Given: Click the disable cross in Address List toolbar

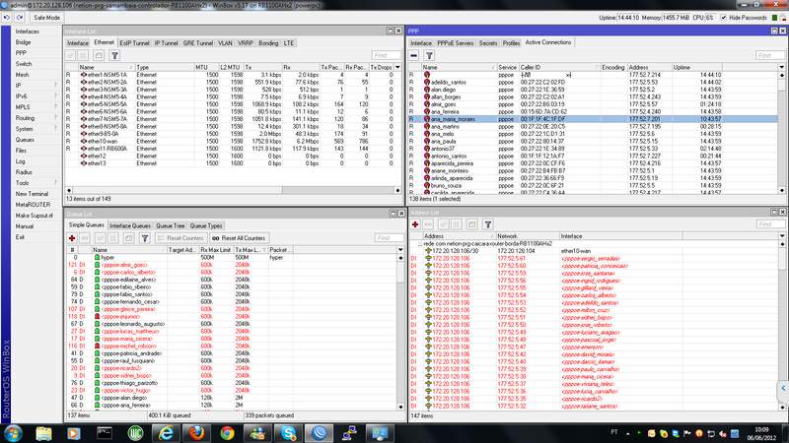Looking at the screenshot, I should click(x=457, y=224).
